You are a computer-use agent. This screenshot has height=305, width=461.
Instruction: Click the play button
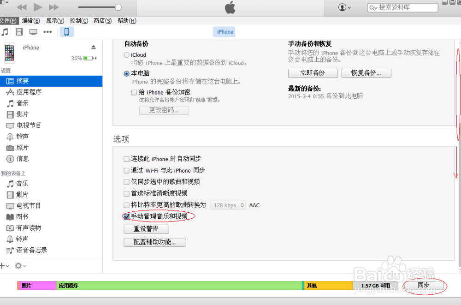pos(38,7)
